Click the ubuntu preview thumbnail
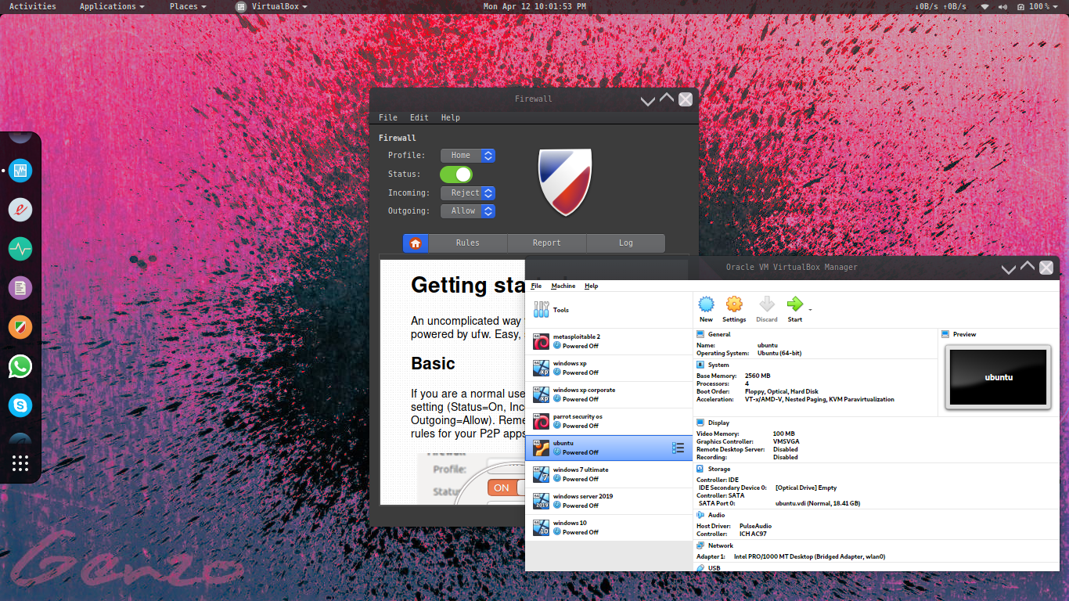 [998, 377]
